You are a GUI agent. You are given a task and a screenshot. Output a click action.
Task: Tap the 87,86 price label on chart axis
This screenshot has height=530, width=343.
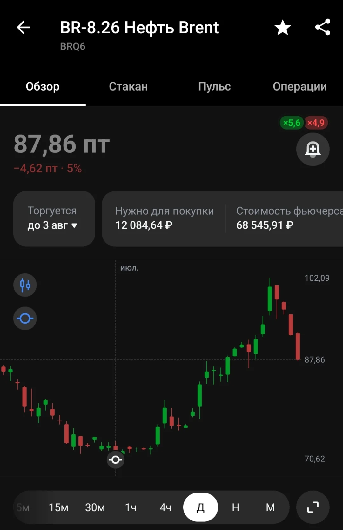pyautogui.click(x=315, y=360)
